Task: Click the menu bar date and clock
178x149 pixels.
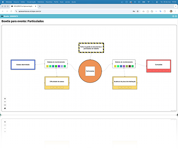Action: pyautogui.click(x=168, y=2)
